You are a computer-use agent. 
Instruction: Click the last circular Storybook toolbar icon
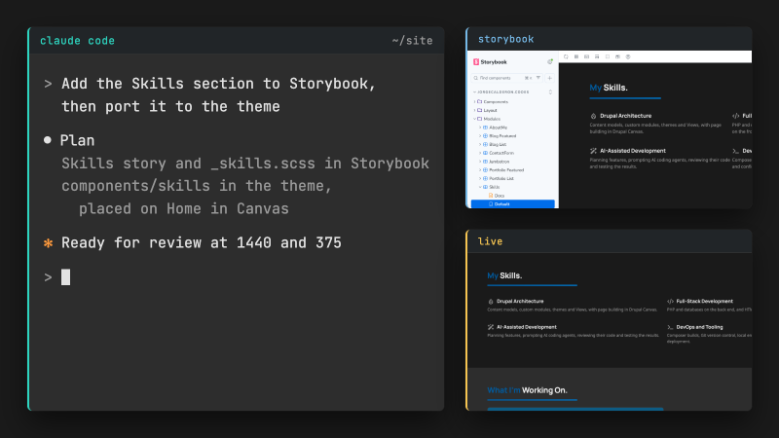pyautogui.click(x=628, y=57)
